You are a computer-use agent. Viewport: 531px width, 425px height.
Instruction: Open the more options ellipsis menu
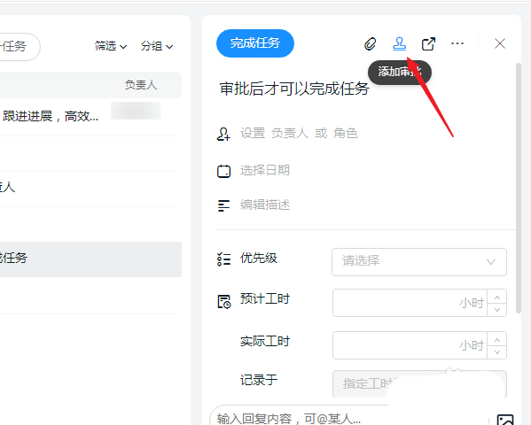[457, 43]
